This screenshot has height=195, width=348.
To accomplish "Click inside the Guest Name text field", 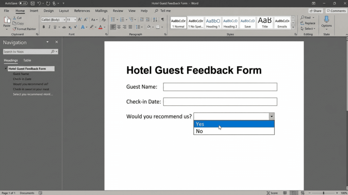I will point(220,87).
